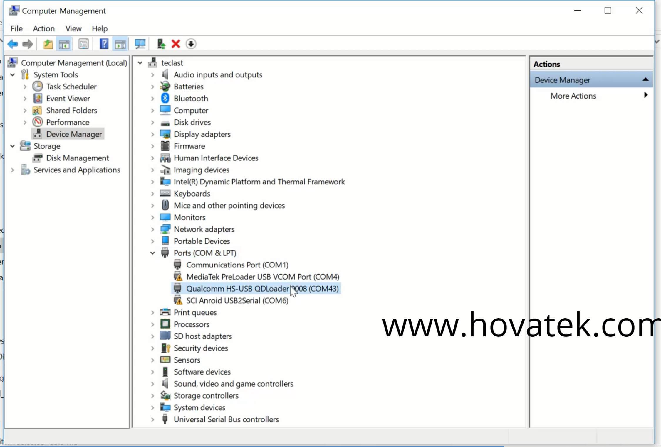Open the View menu
661x447 pixels.
[73, 28]
